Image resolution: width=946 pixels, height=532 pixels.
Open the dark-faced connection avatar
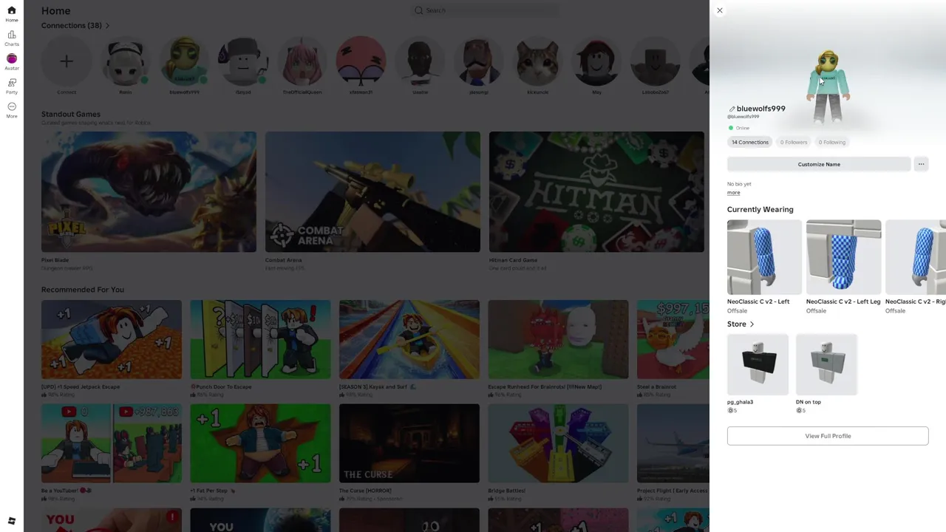coord(420,61)
